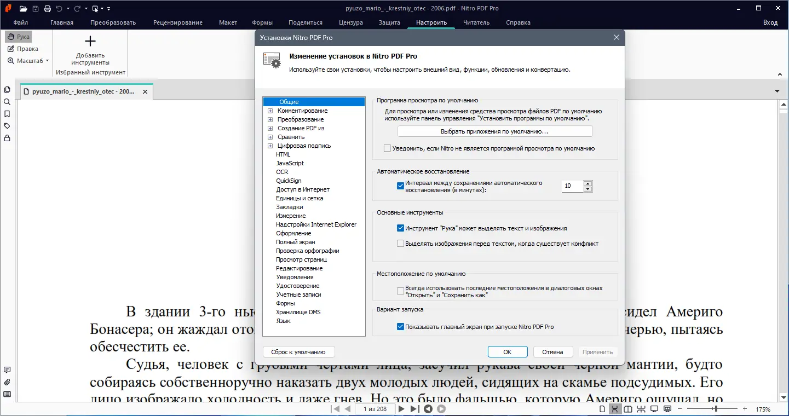Click the Undo arrow icon

click(59, 8)
